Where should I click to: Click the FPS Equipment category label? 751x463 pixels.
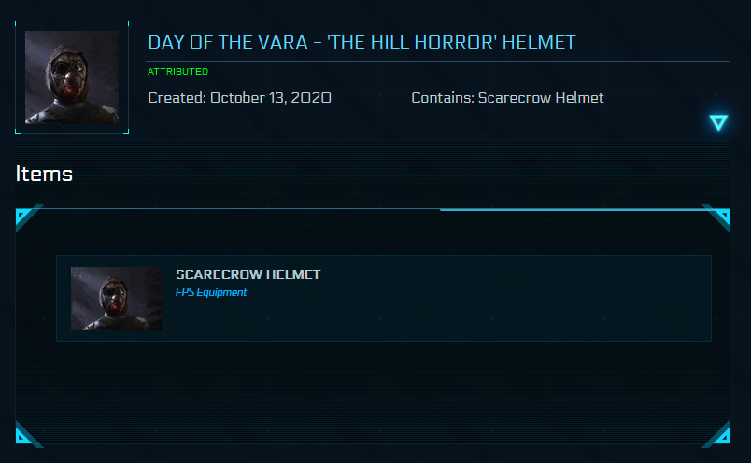point(211,292)
